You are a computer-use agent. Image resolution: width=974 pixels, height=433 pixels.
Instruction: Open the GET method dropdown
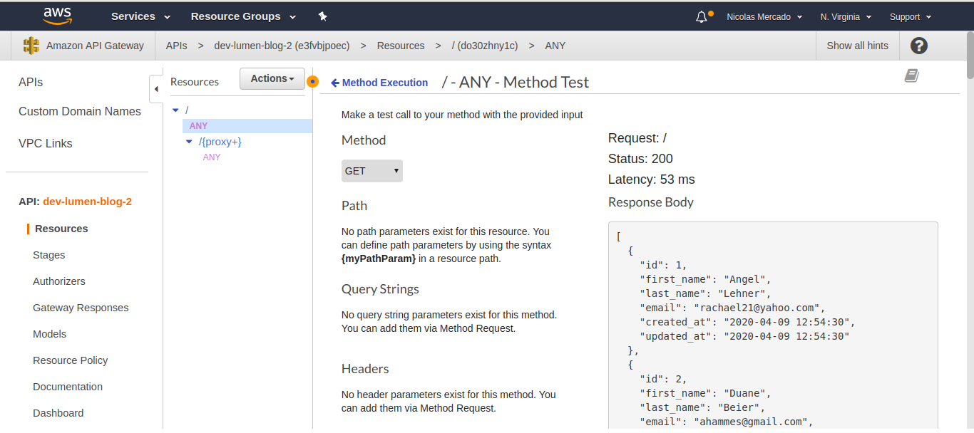click(x=371, y=171)
